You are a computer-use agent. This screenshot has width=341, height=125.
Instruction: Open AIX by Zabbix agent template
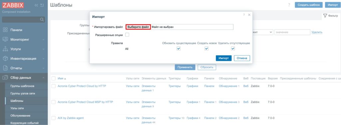coord(71,118)
